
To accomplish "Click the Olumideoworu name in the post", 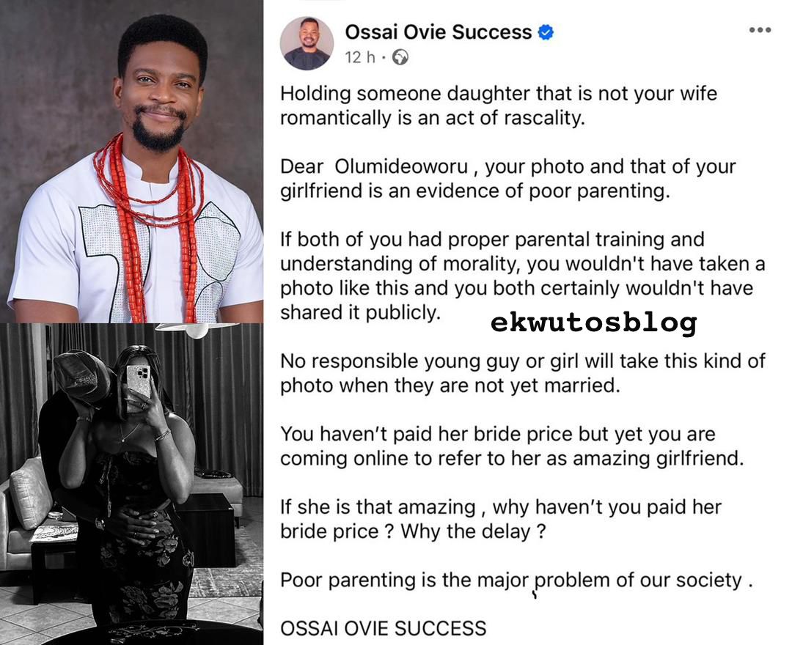I will [402, 166].
